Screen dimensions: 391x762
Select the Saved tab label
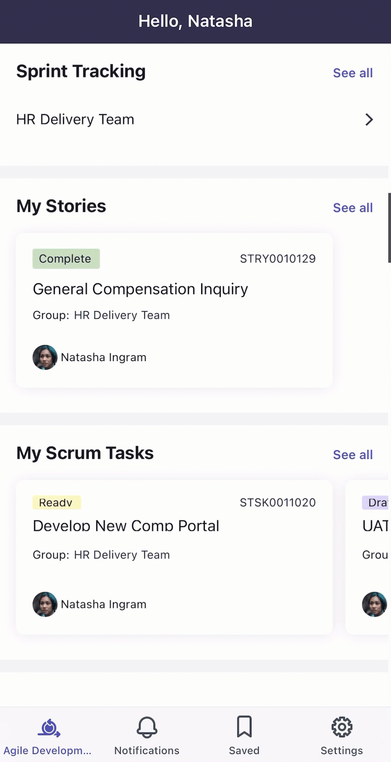point(244,751)
